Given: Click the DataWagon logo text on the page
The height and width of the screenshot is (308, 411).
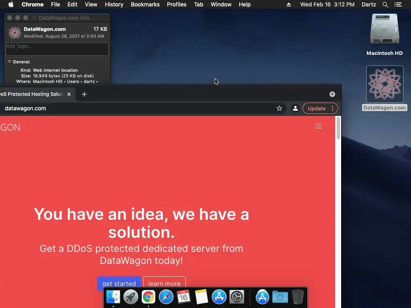Looking at the screenshot, I should pyautogui.click(x=10, y=127).
